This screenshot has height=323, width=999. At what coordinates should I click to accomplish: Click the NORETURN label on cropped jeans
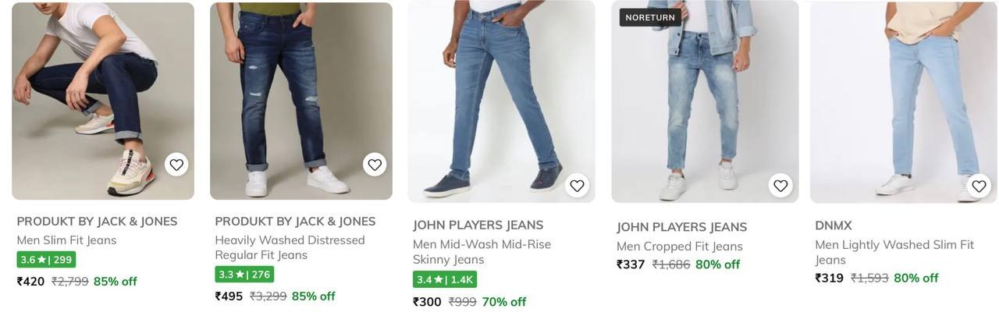pyautogui.click(x=650, y=17)
